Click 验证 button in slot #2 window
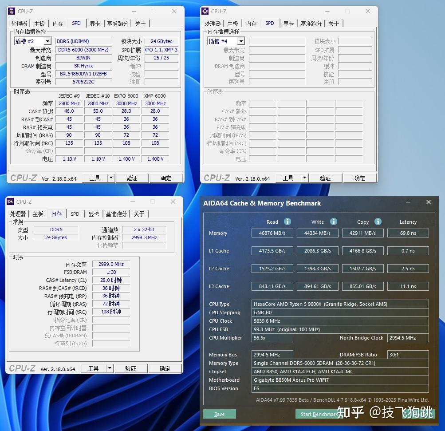Screen dimensions: 445x431 (132, 178)
